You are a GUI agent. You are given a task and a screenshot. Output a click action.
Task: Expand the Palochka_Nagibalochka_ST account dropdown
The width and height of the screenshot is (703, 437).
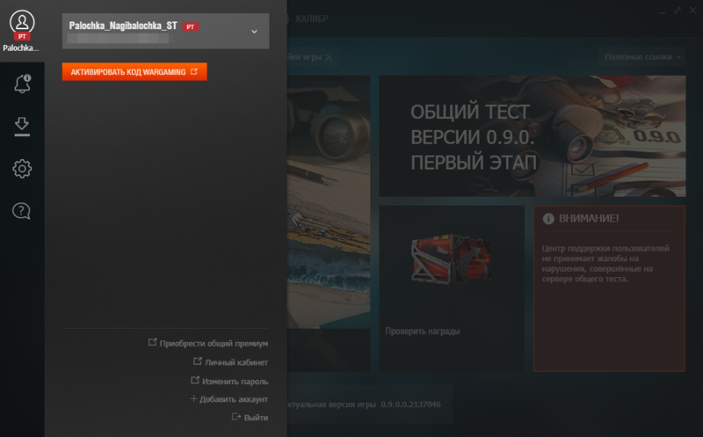[x=165, y=31]
